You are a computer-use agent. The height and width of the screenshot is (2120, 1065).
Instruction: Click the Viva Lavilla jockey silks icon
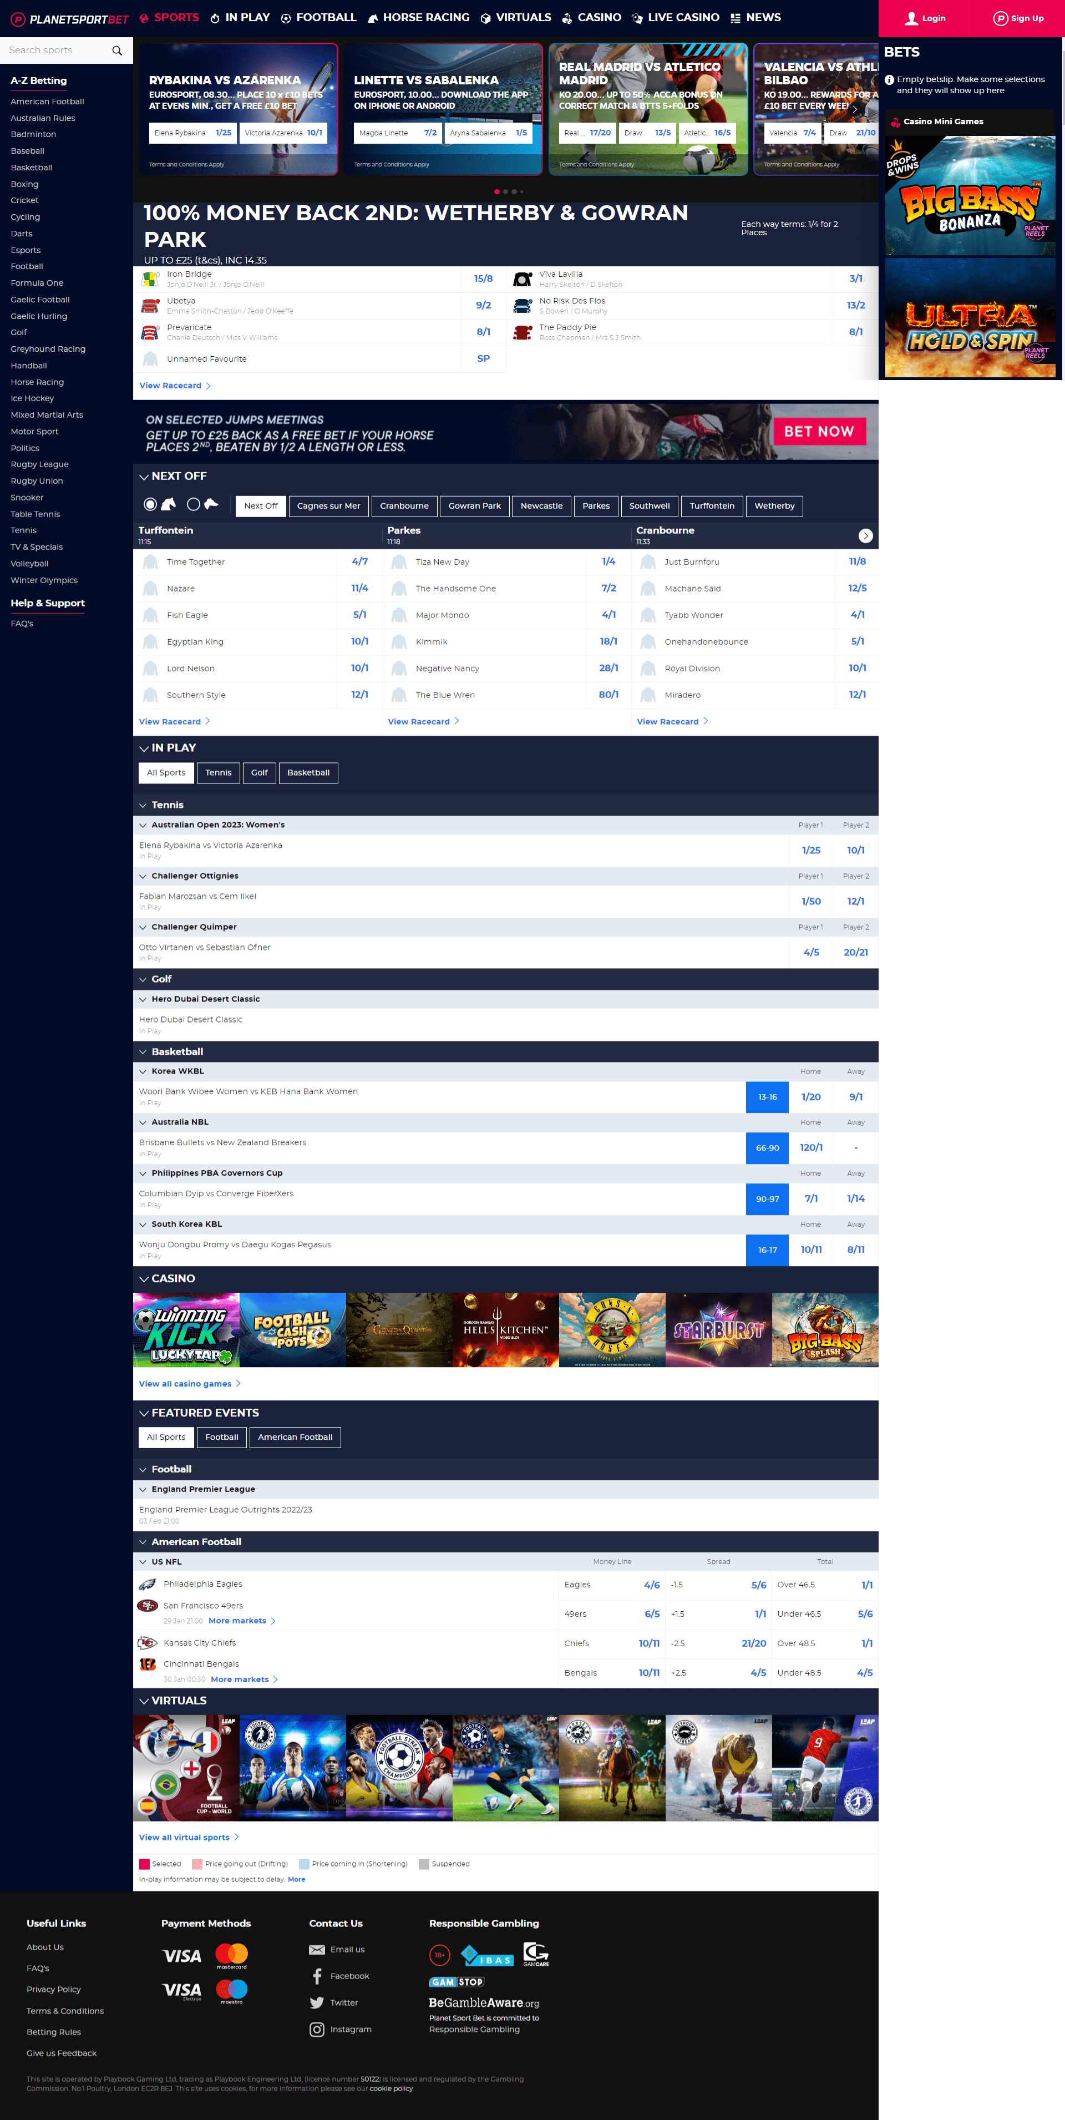tap(523, 279)
